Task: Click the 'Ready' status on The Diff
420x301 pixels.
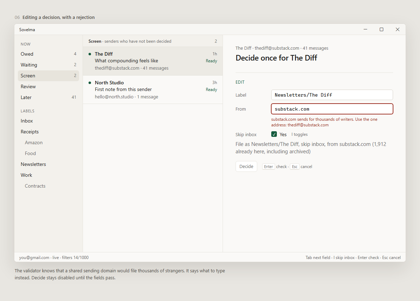Action: coord(211,61)
